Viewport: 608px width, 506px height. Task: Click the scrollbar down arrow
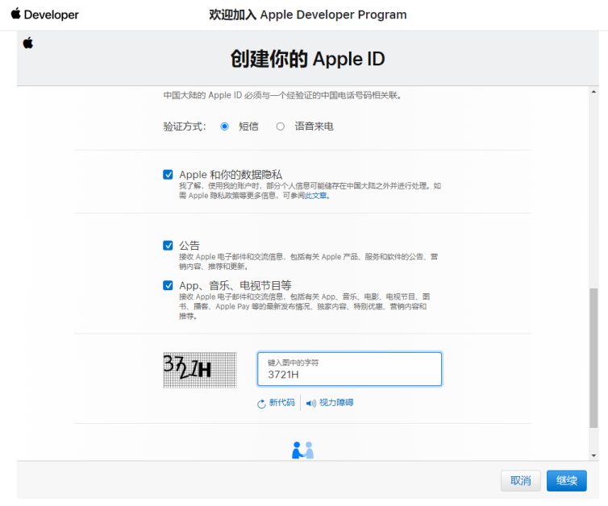click(x=593, y=455)
